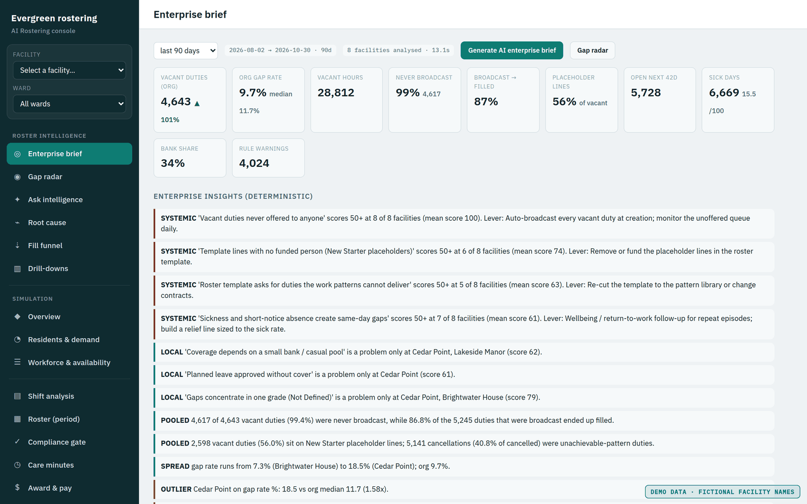Click the Care minutes clock icon
This screenshot has height=504, width=807.
coord(18,465)
